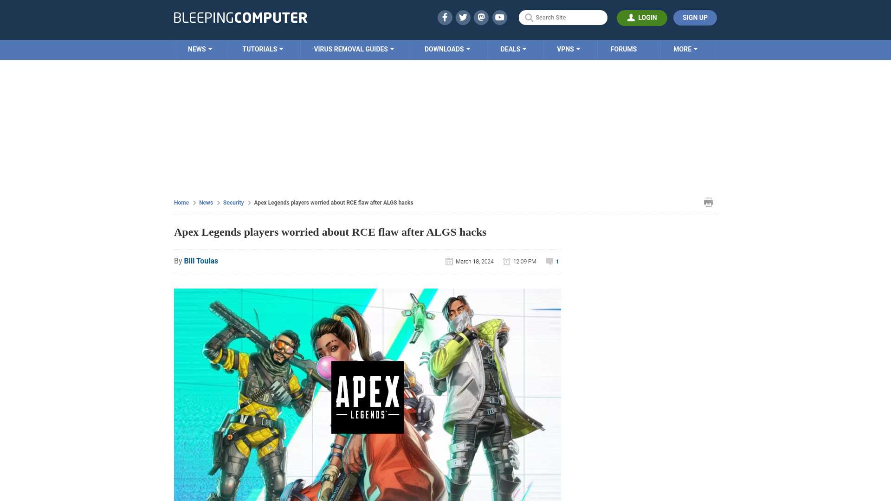Open the Facebook social icon

[x=445, y=17]
